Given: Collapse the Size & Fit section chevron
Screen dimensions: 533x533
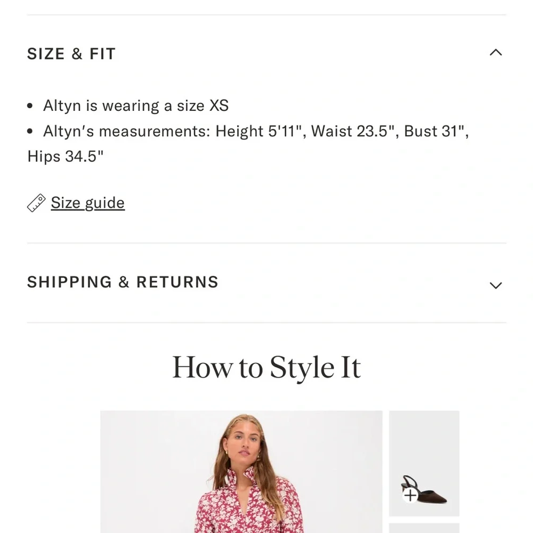Looking at the screenshot, I should tap(496, 53).
